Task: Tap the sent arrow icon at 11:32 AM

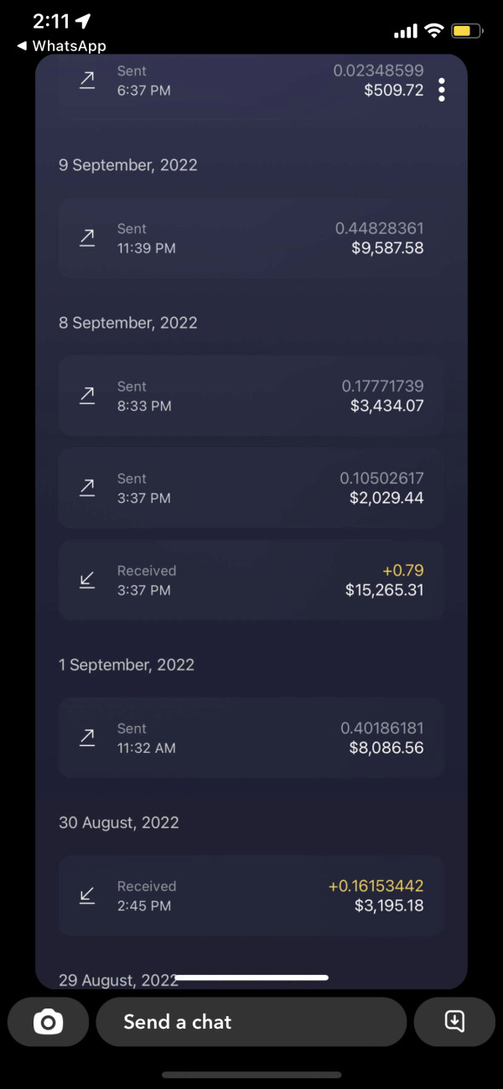Action: pos(87,738)
